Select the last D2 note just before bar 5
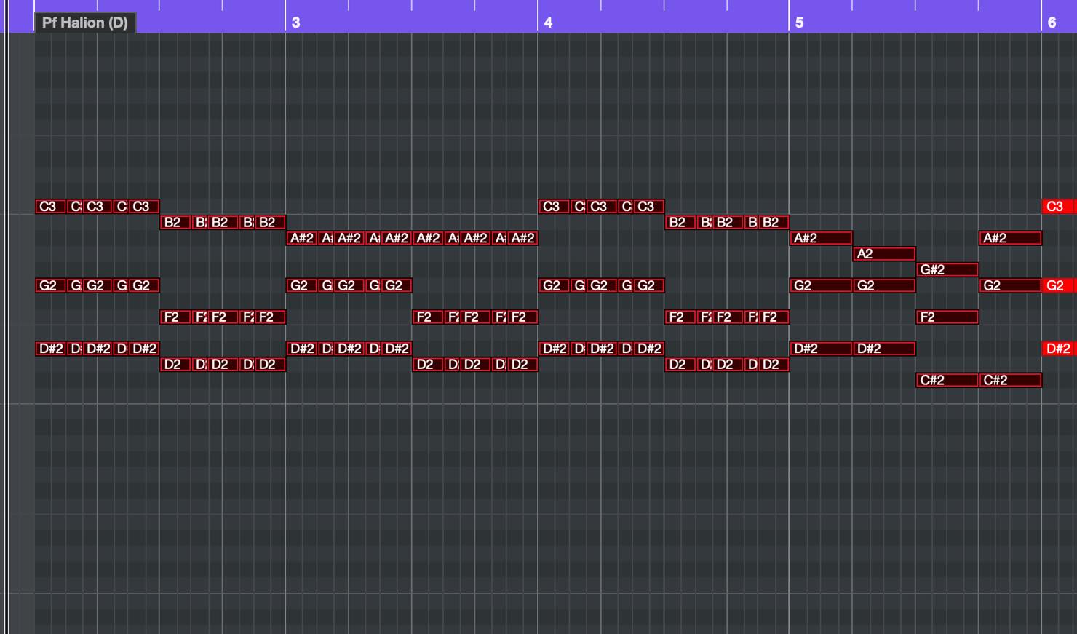The width and height of the screenshot is (1077, 634). [774, 365]
